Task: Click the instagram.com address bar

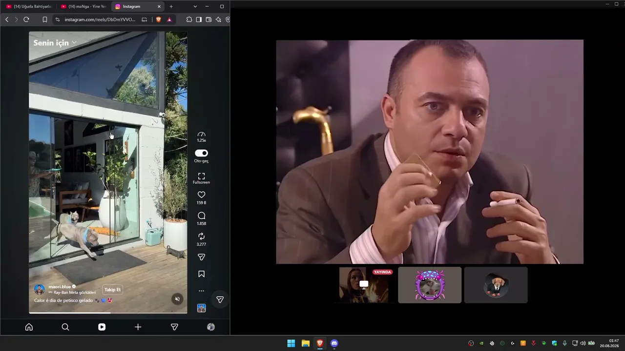Action: [x=100, y=19]
